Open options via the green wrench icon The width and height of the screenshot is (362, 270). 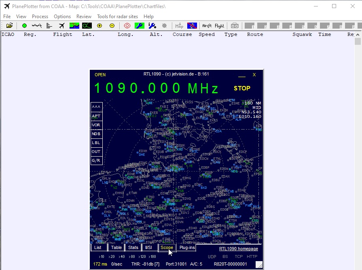click(140, 25)
